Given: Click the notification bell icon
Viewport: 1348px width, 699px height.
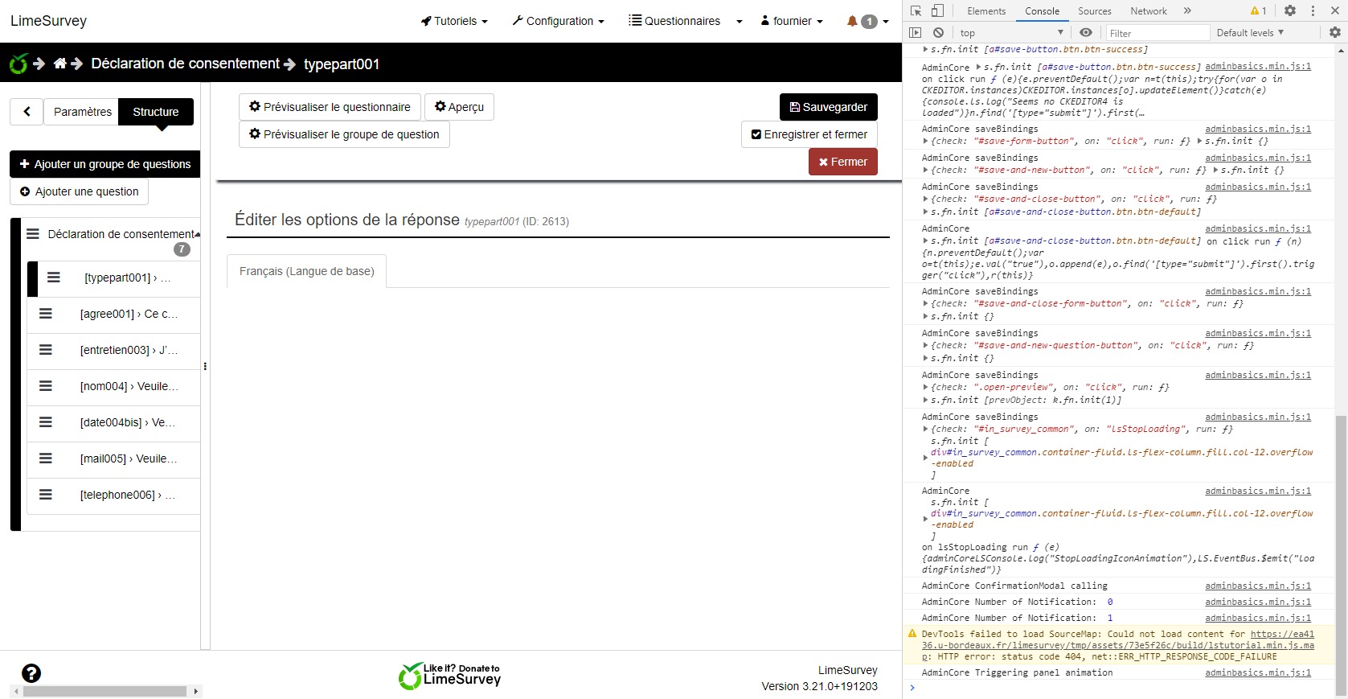Looking at the screenshot, I should point(852,22).
